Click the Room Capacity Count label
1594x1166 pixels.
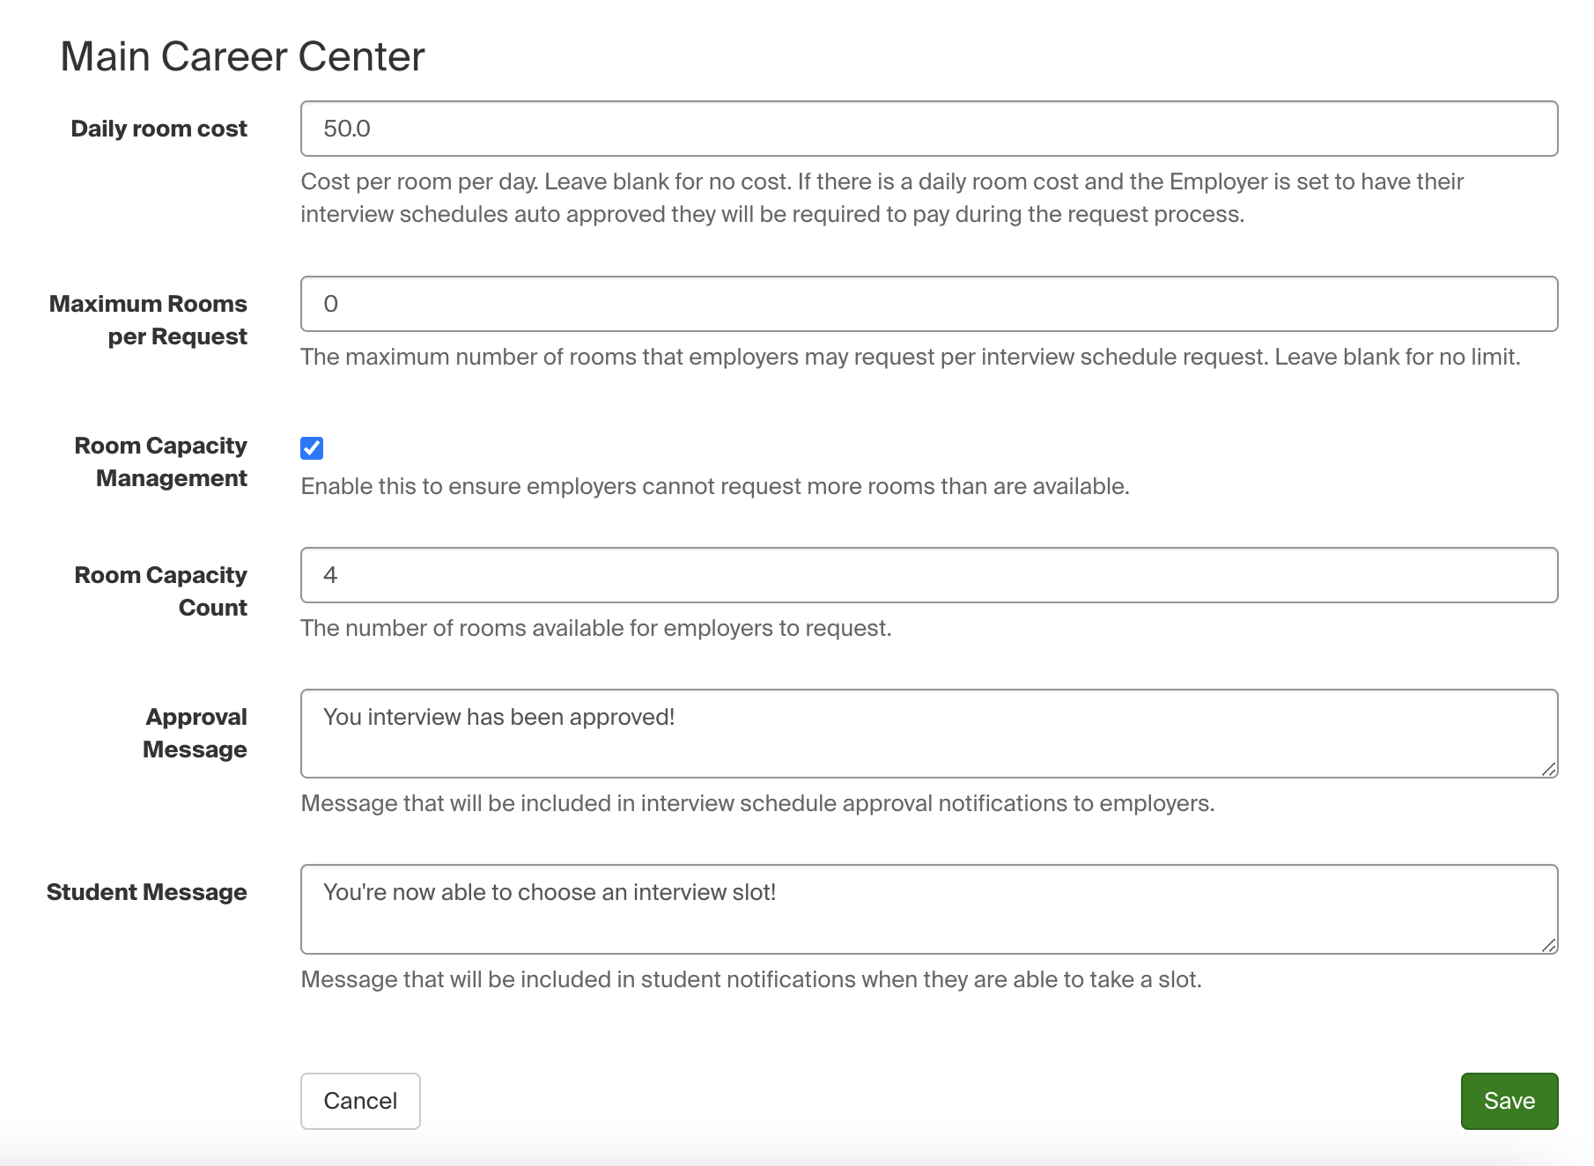coord(160,591)
